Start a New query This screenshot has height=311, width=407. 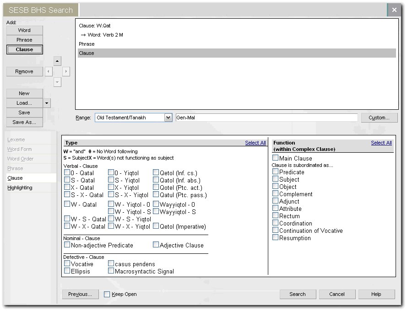point(24,93)
